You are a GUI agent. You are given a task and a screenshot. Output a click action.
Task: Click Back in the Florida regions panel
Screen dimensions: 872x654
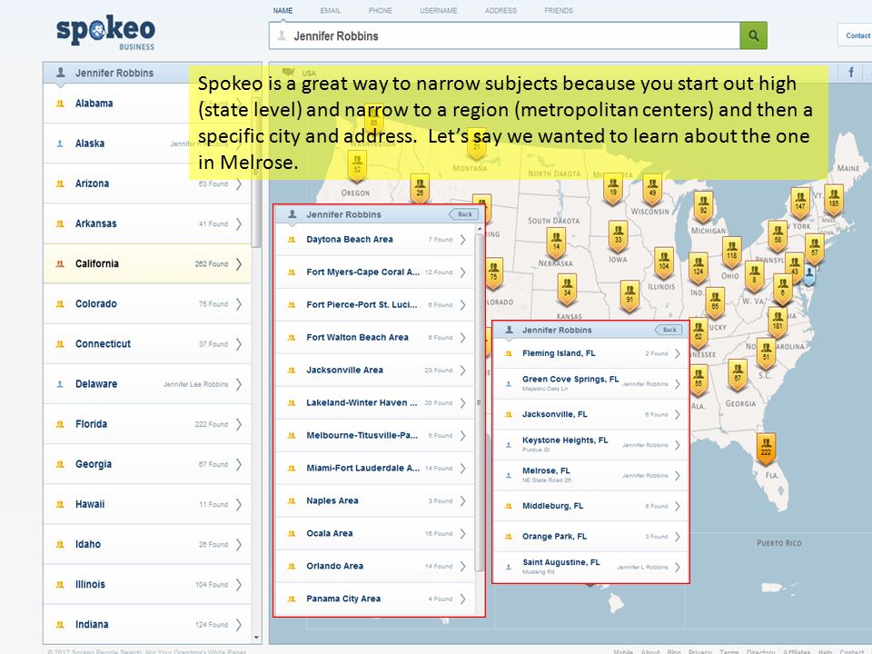coord(463,214)
